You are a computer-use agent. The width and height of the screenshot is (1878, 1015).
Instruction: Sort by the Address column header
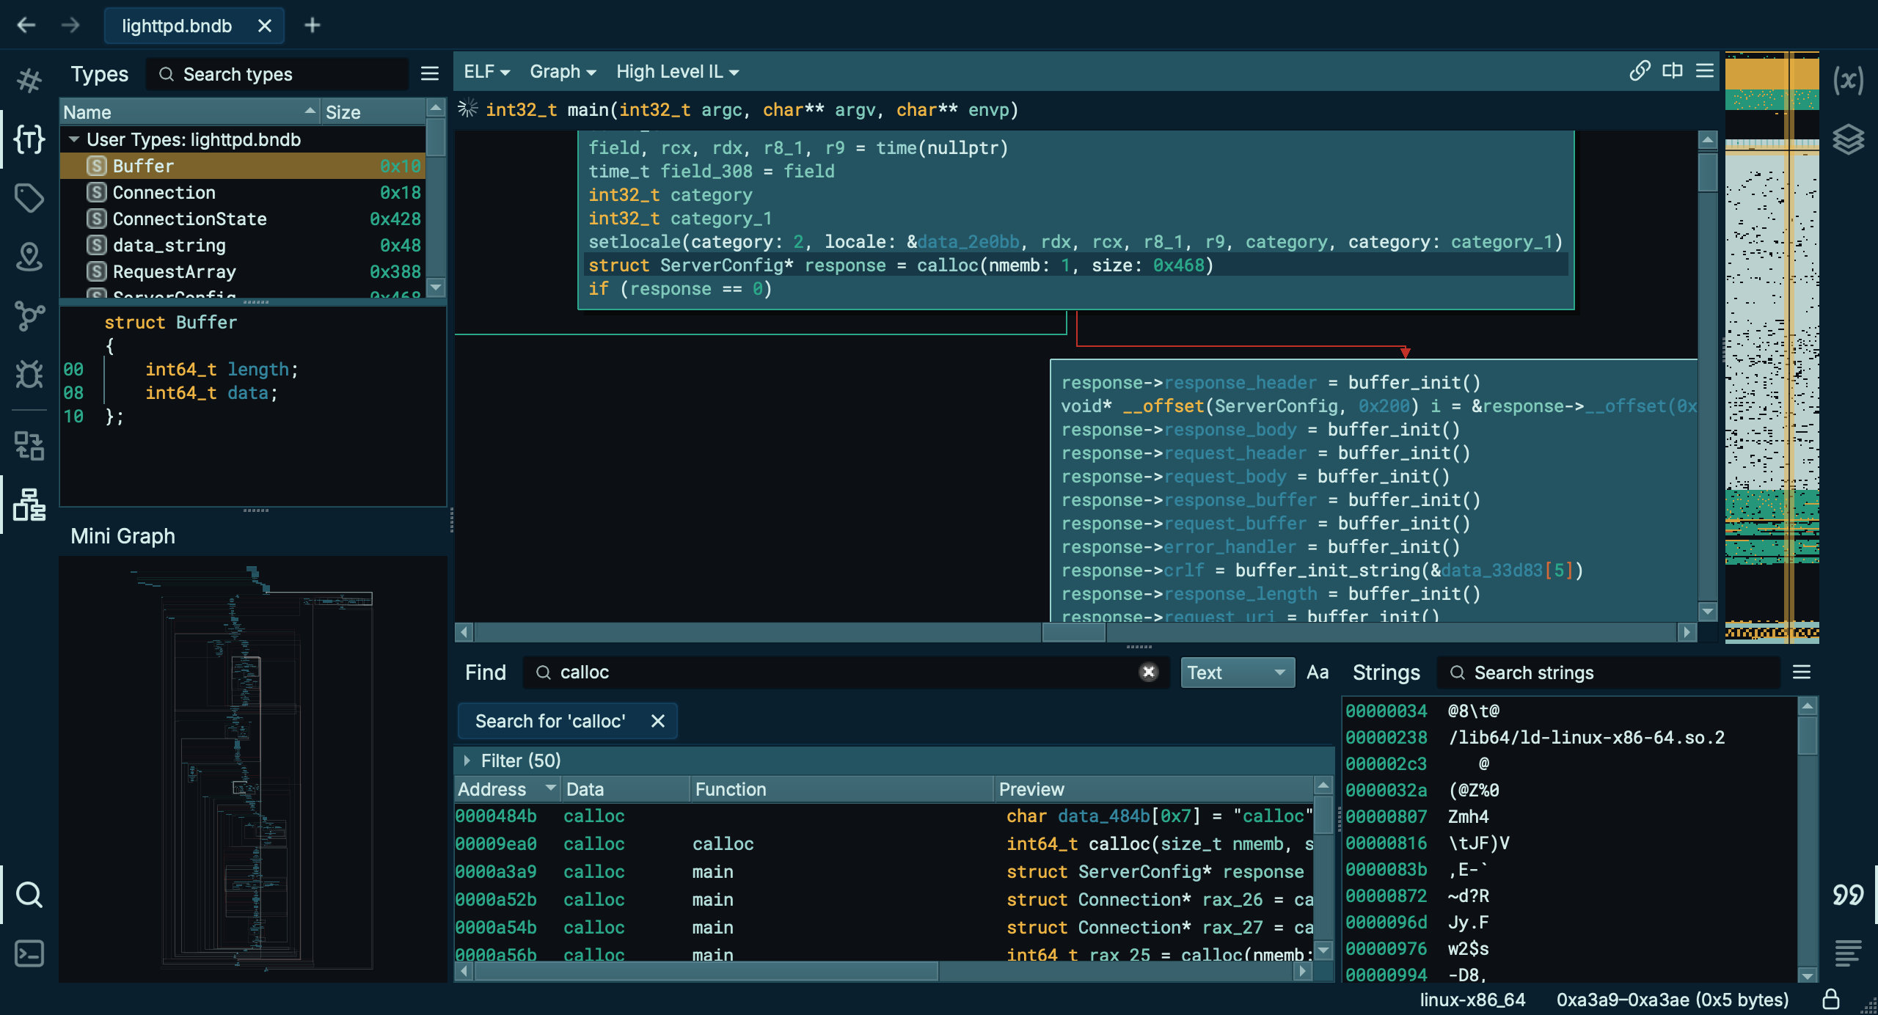[506, 789]
